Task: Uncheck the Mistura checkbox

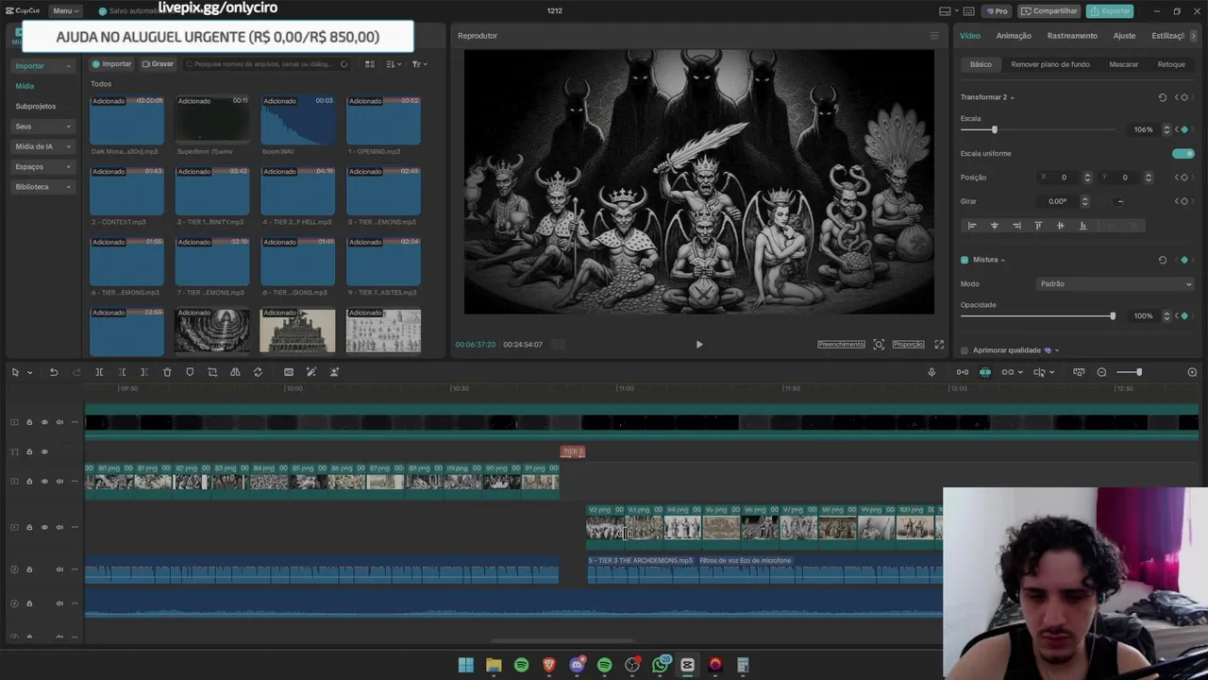Action: pos(965,260)
